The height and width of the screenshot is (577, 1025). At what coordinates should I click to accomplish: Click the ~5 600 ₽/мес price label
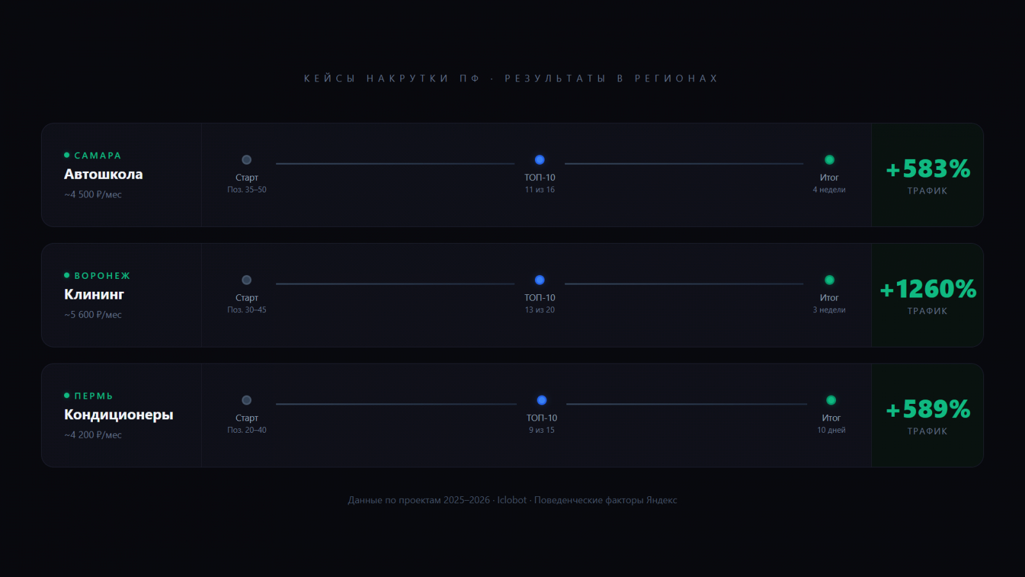click(93, 315)
